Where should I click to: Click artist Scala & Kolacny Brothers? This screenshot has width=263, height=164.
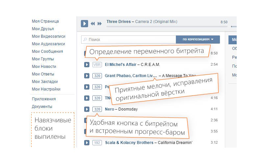tap(129, 143)
